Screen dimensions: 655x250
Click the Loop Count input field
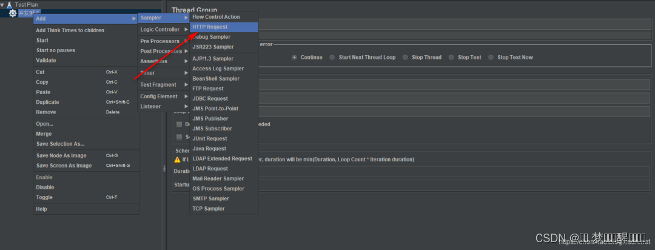point(454,112)
